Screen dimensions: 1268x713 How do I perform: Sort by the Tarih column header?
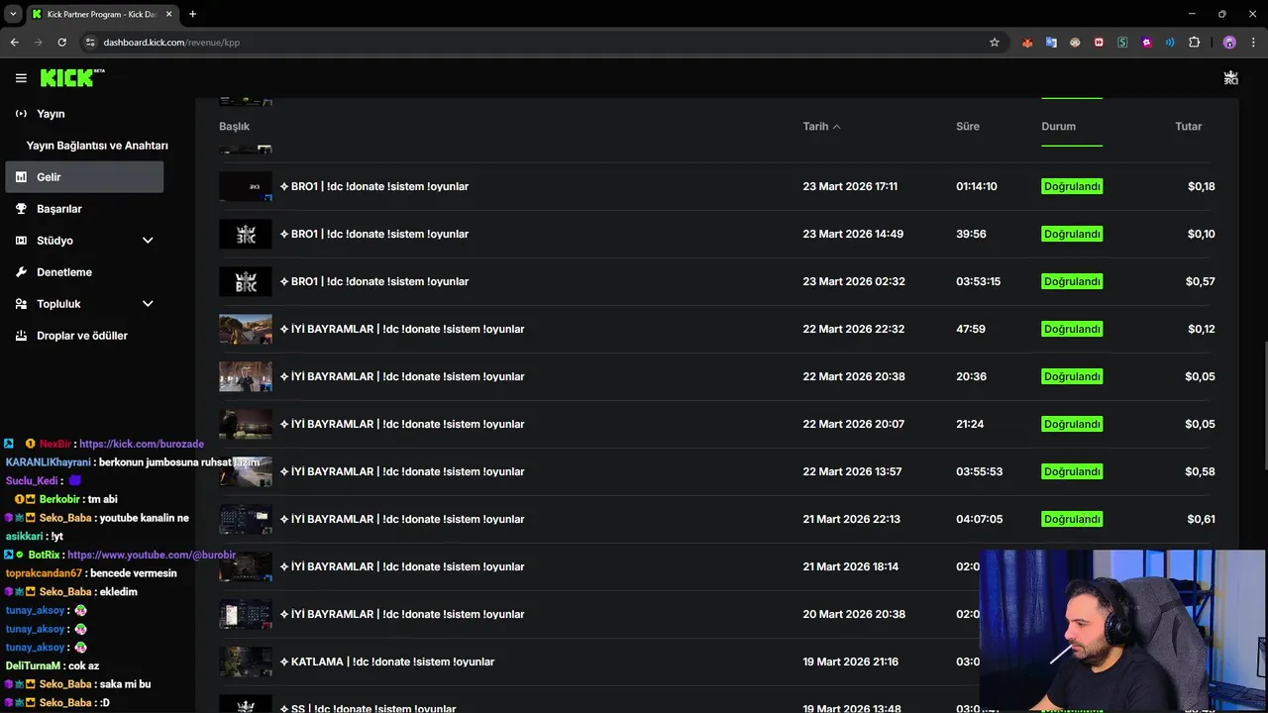point(821,127)
